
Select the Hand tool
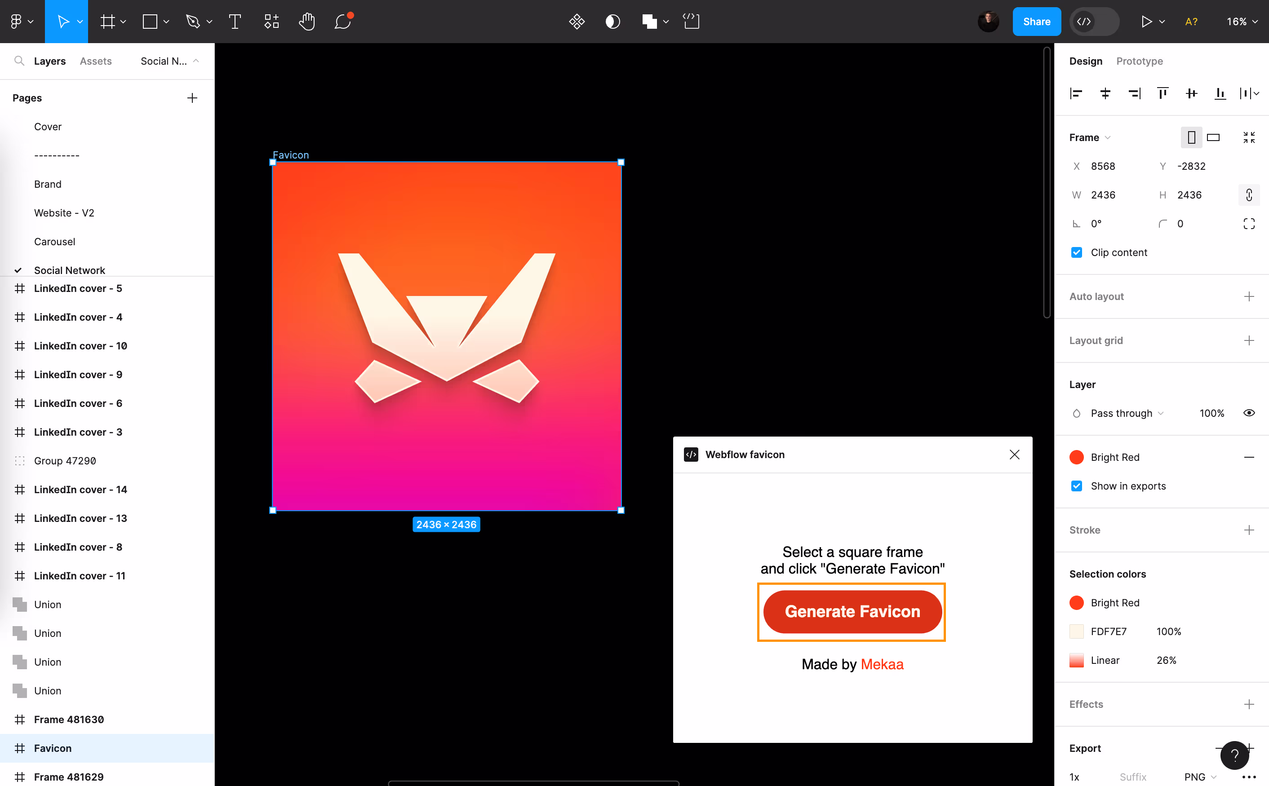307,21
